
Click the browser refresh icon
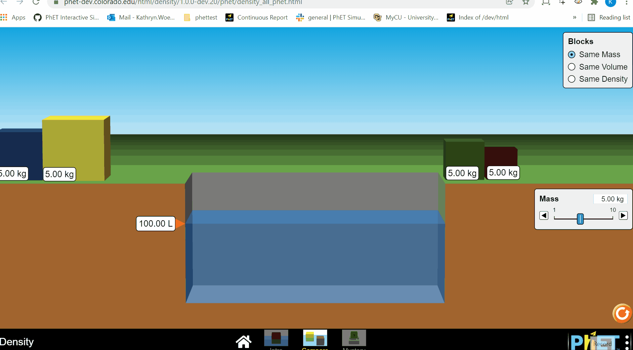click(x=36, y=3)
